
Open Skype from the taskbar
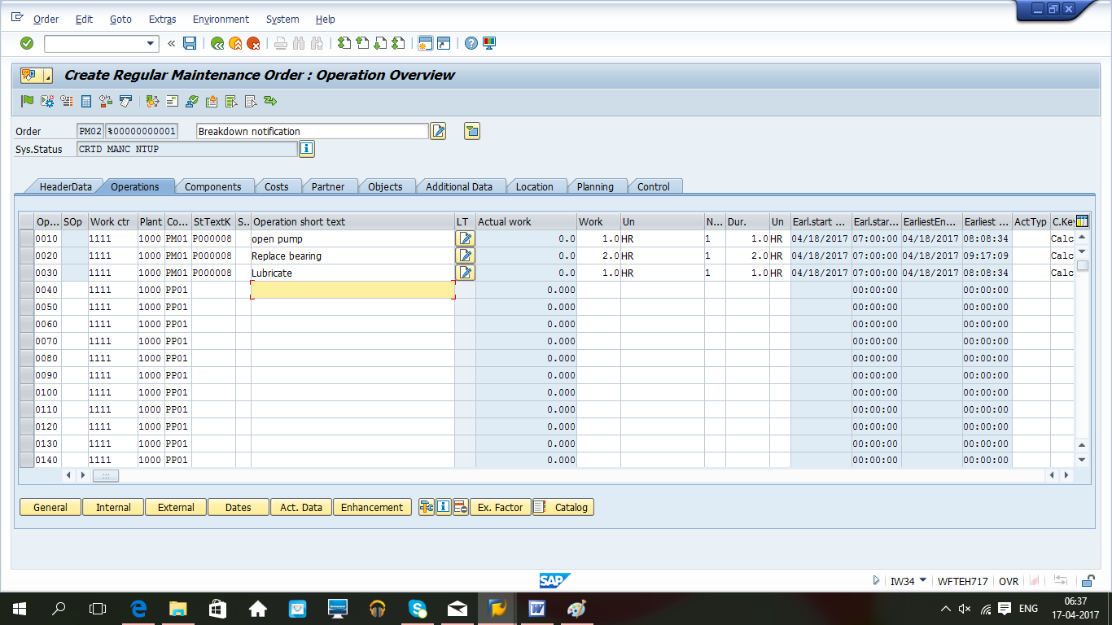click(418, 608)
